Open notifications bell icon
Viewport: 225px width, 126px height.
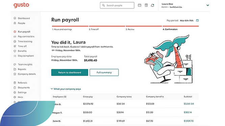tap(152, 5)
